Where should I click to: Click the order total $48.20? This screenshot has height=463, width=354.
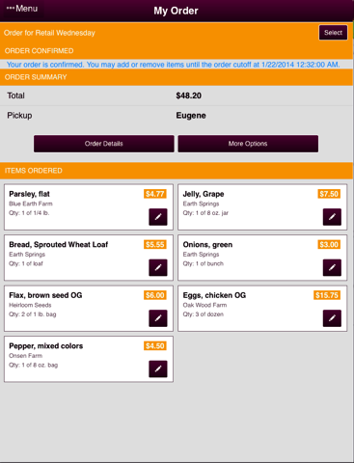[188, 95]
